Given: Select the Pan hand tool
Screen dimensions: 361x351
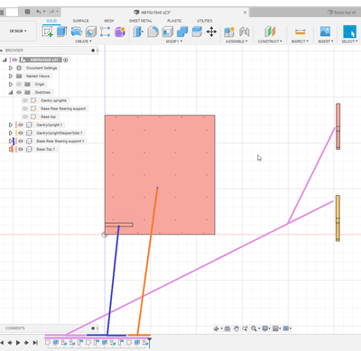Looking at the screenshot, I should click(236, 328).
